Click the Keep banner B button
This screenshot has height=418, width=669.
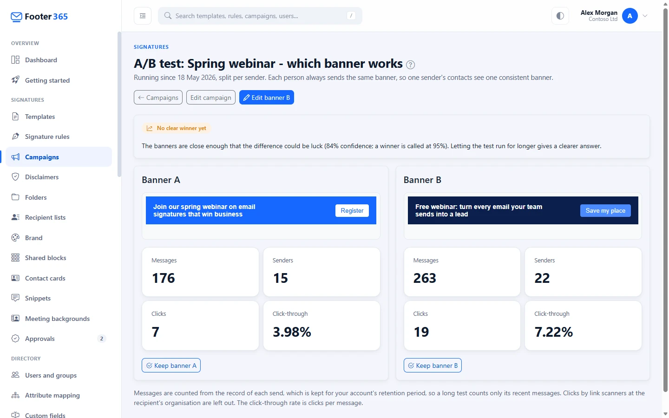[433, 366]
